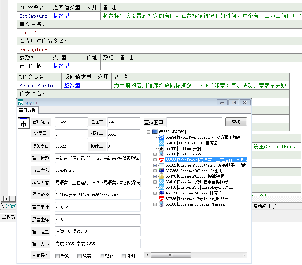The width and height of the screenshot is (302, 265).
Task: Expand the 66418 BaseGui node
Action: tap(155, 182)
